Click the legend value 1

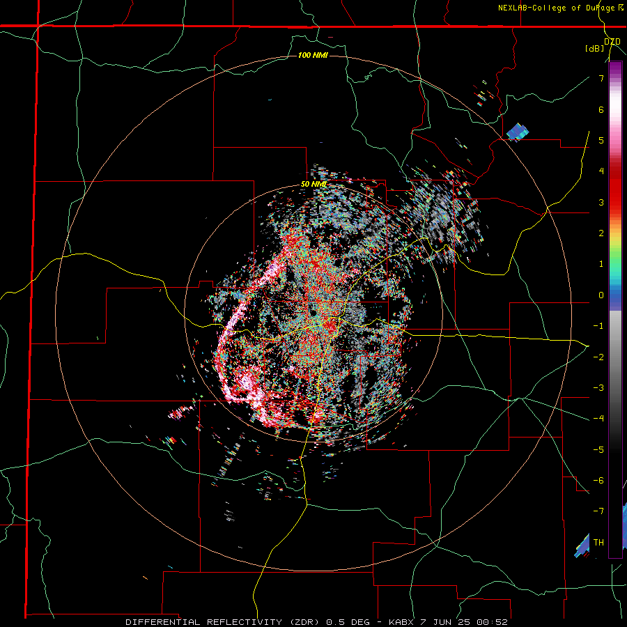(601, 264)
